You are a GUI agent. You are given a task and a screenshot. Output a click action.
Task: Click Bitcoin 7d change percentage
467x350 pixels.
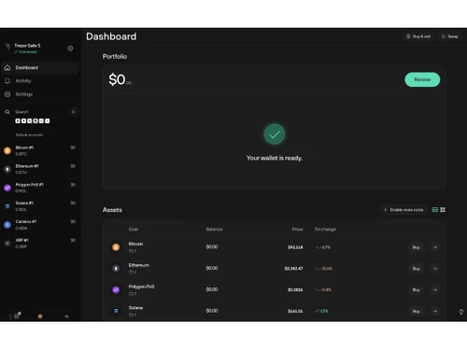[323, 247]
